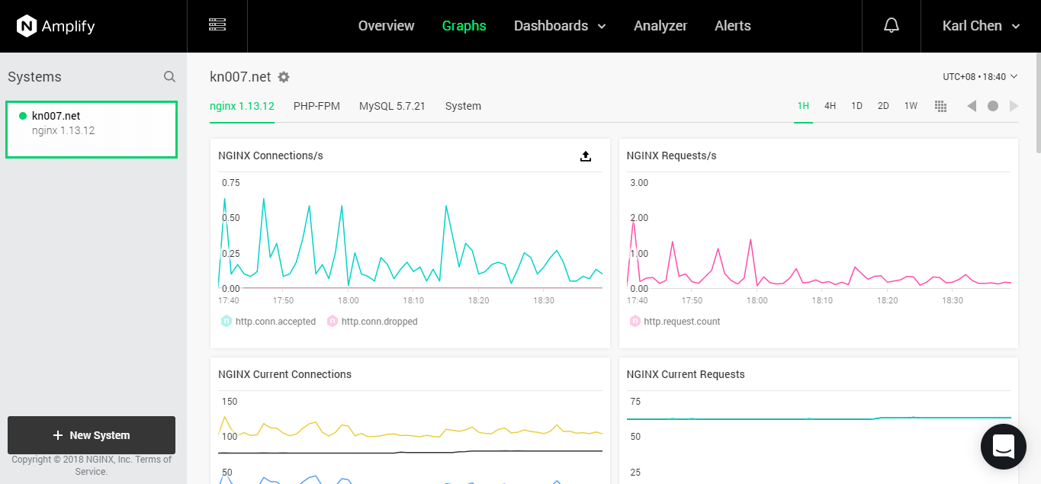Expand the Dashboards dropdown menu
Viewport: 1041px width, 484px height.
(x=560, y=26)
